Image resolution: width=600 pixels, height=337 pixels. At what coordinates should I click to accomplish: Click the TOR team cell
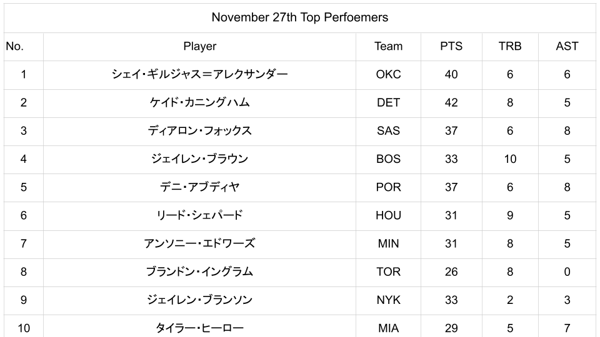(x=388, y=272)
